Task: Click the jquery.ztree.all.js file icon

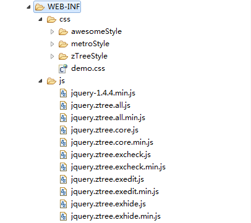Action: (x=63, y=105)
